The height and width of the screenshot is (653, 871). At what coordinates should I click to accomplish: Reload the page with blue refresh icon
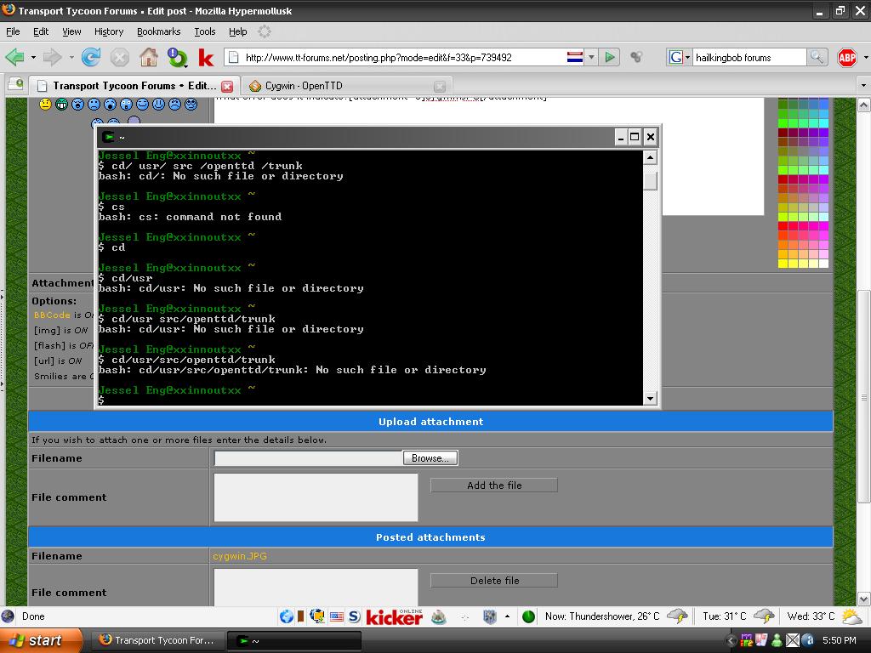pos(91,57)
